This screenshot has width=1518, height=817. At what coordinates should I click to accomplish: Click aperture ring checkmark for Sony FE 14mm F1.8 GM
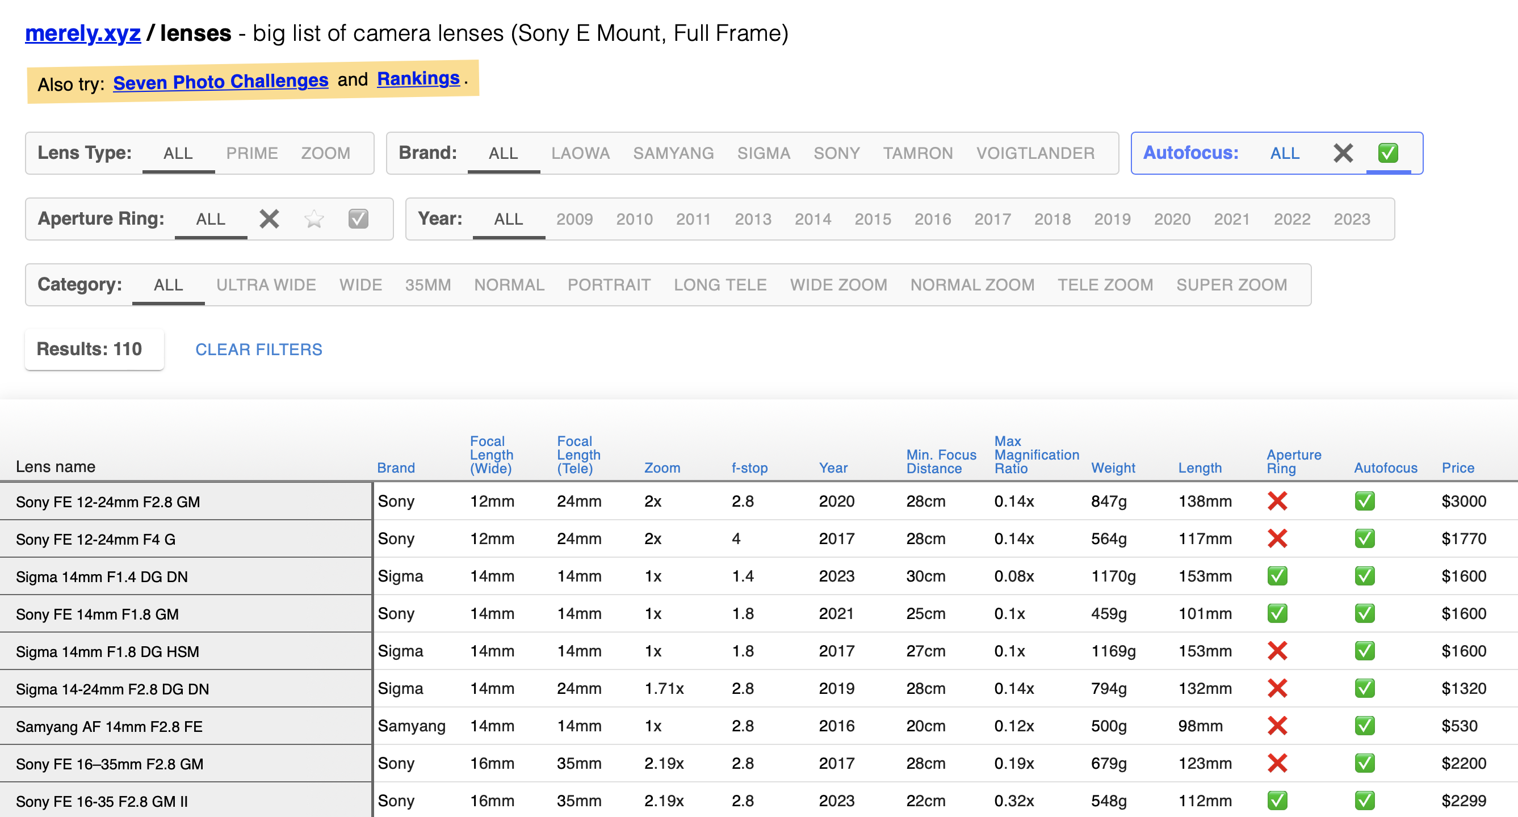pos(1277,614)
